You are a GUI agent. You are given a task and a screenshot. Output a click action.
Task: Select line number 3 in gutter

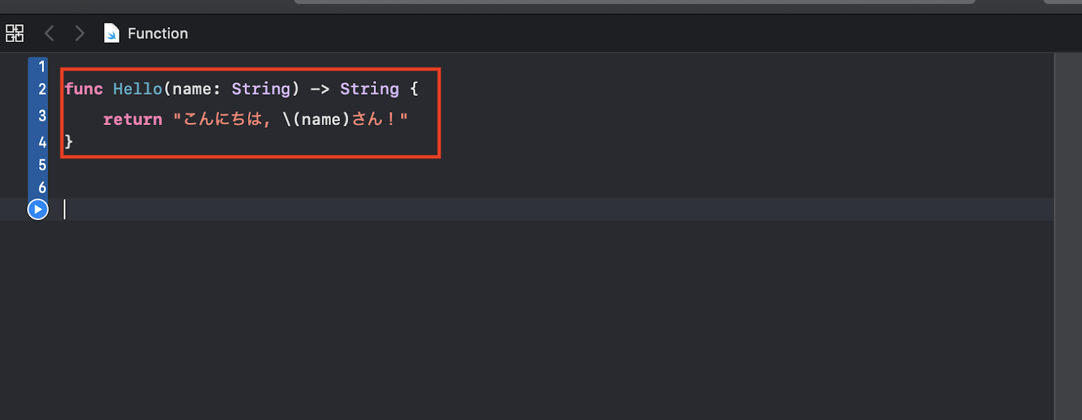42,116
